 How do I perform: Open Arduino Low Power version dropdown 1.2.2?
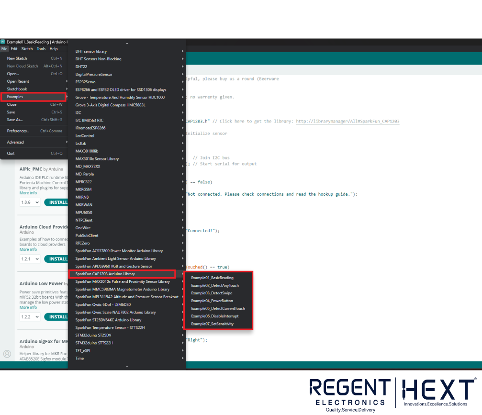[30, 316]
